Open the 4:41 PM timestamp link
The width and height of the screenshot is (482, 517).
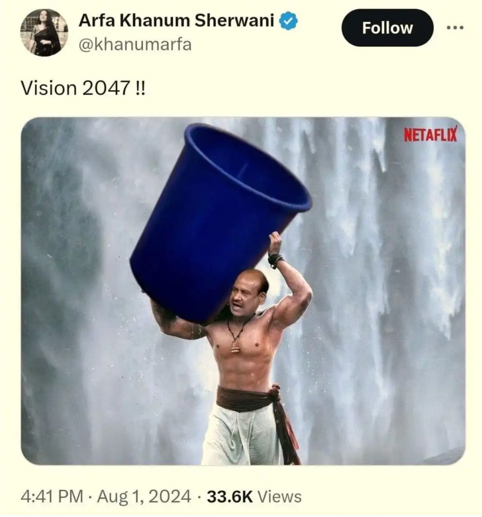point(52,496)
